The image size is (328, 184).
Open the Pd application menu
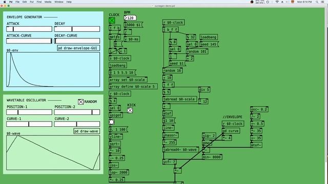point(11,2)
